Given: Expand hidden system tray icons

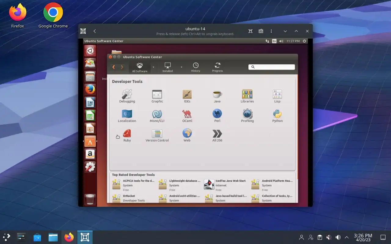Looking at the screenshot, I should tap(347, 237).
